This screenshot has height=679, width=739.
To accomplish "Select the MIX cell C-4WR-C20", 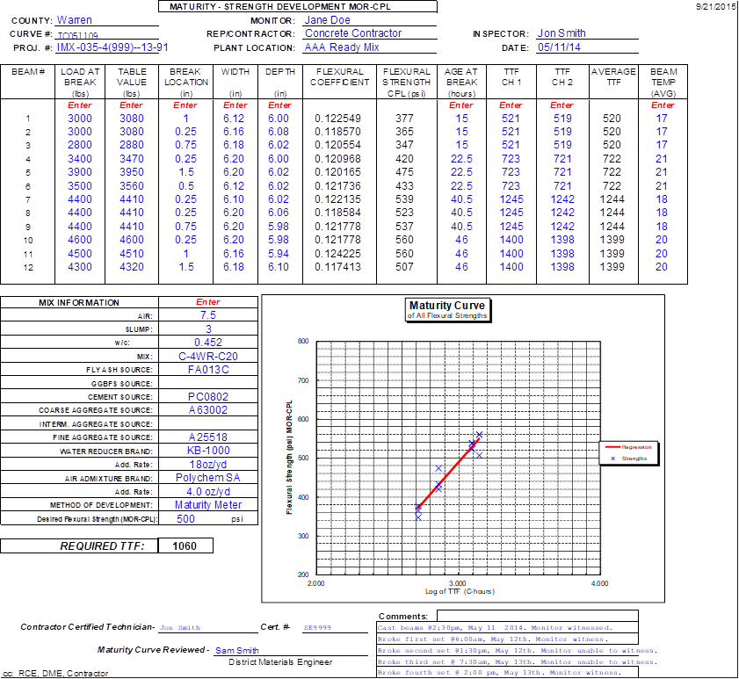I will (x=208, y=357).
